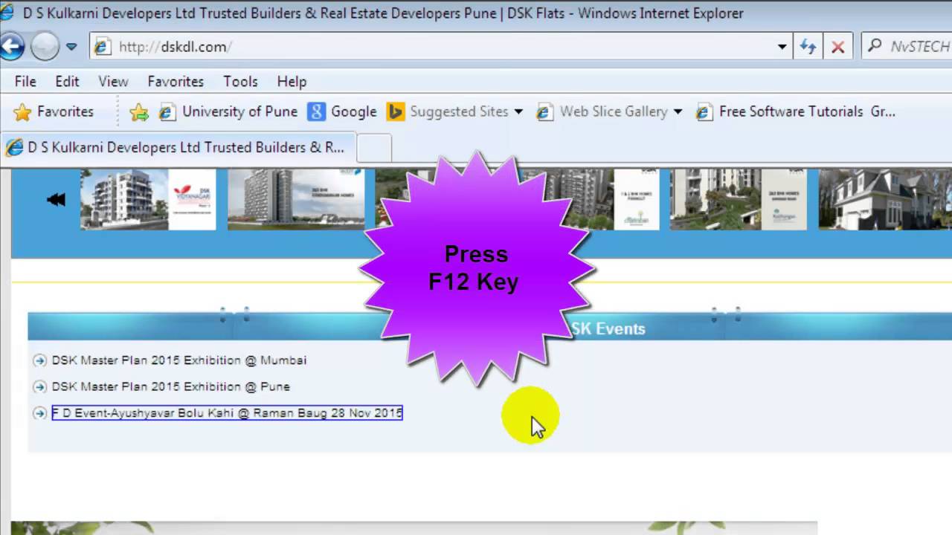Click the University of Pune page icon
The width and height of the screenshot is (952, 535).
167,112
